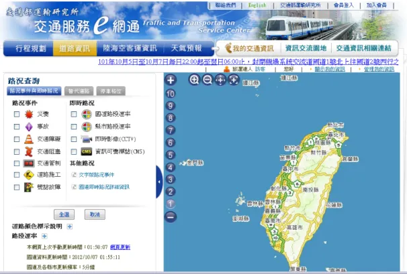Set zoom level 1 on the slider
407x274 pixels.
point(171,204)
